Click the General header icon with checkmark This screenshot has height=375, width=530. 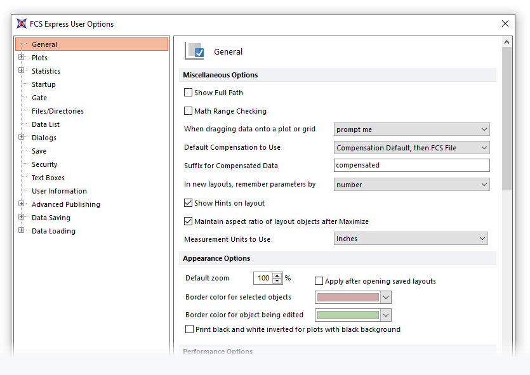[x=194, y=51]
